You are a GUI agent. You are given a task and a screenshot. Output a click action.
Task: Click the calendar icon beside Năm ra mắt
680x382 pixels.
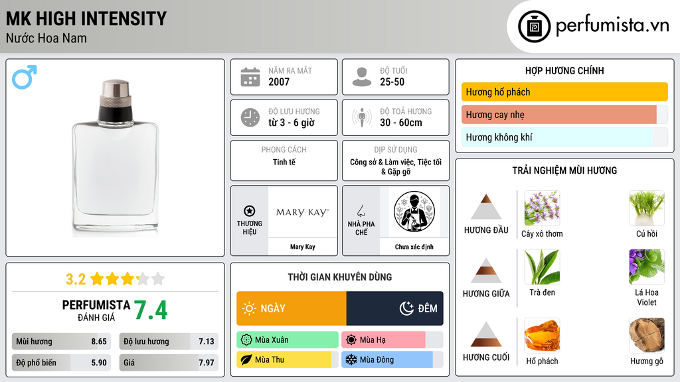point(250,77)
